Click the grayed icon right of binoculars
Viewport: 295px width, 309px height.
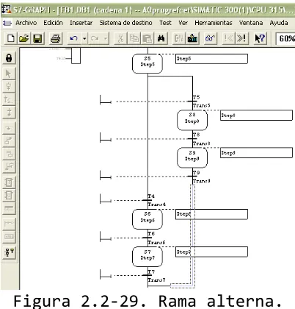point(179,38)
